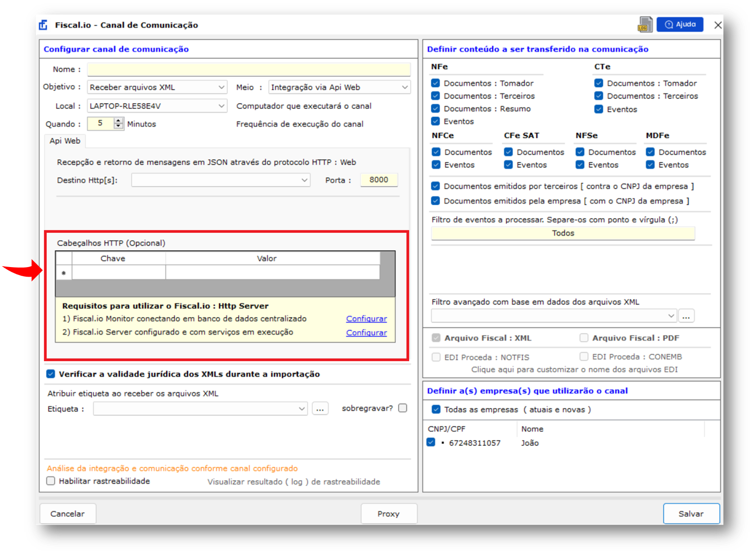This screenshot has height=556, width=753.
Task: Toggle MDFe Eventos checkbox
Action: click(650, 165)
